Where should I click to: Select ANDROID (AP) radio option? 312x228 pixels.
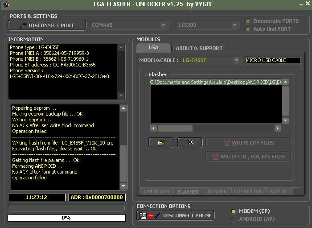point(234,220)
